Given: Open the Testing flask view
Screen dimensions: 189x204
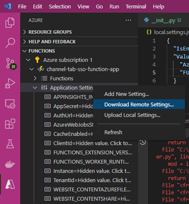Looking at the screenshot, I should [10, 144].
